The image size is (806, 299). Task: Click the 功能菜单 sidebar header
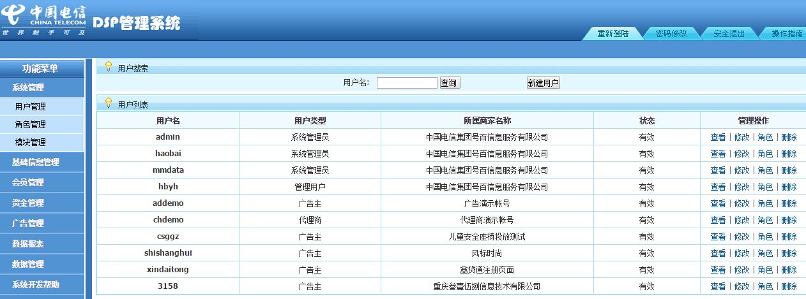click(x=42, y=69)
